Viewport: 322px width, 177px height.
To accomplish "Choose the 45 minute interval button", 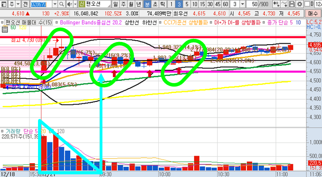I will [218, 4].
